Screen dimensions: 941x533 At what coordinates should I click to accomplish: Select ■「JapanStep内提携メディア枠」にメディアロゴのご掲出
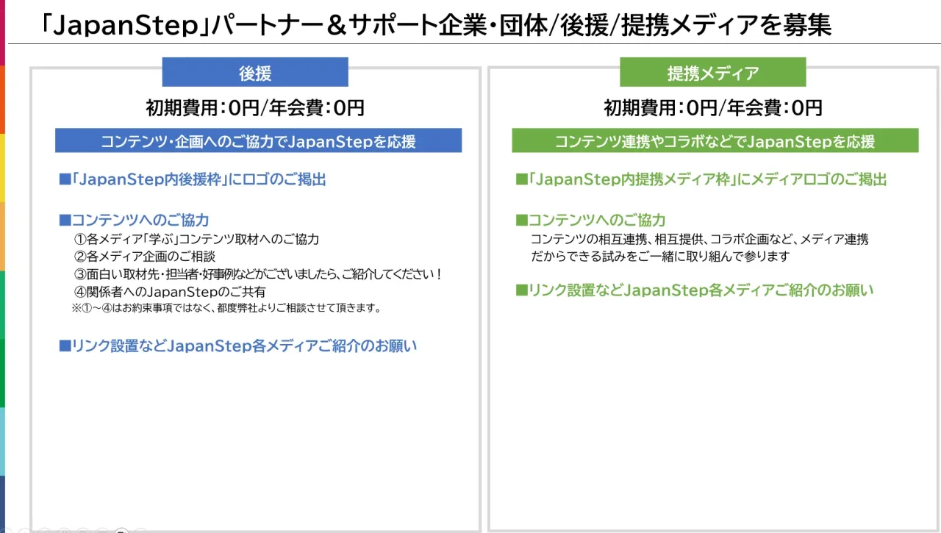(x=701, y=179)
